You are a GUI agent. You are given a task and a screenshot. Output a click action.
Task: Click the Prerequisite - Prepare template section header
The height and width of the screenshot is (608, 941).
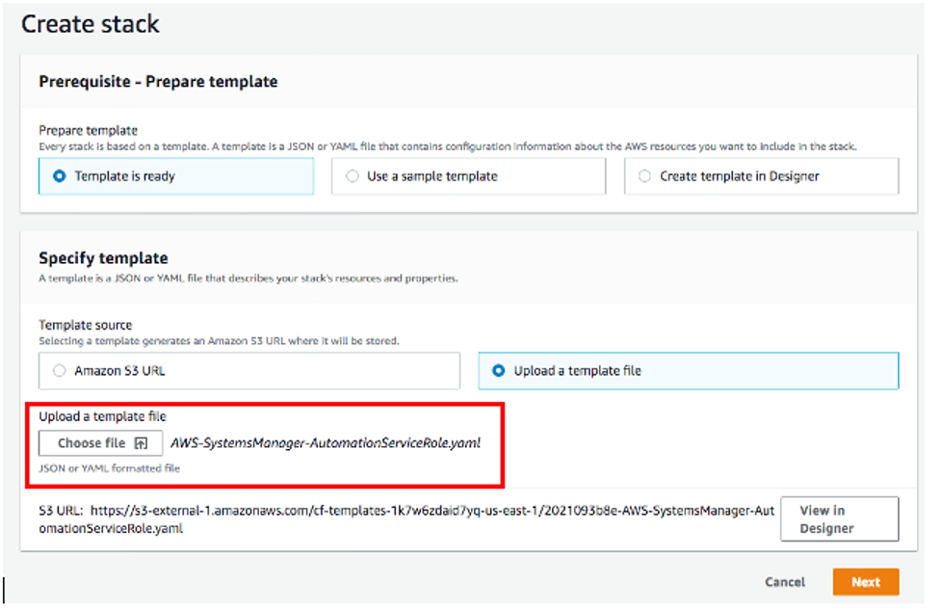(157, 82)
